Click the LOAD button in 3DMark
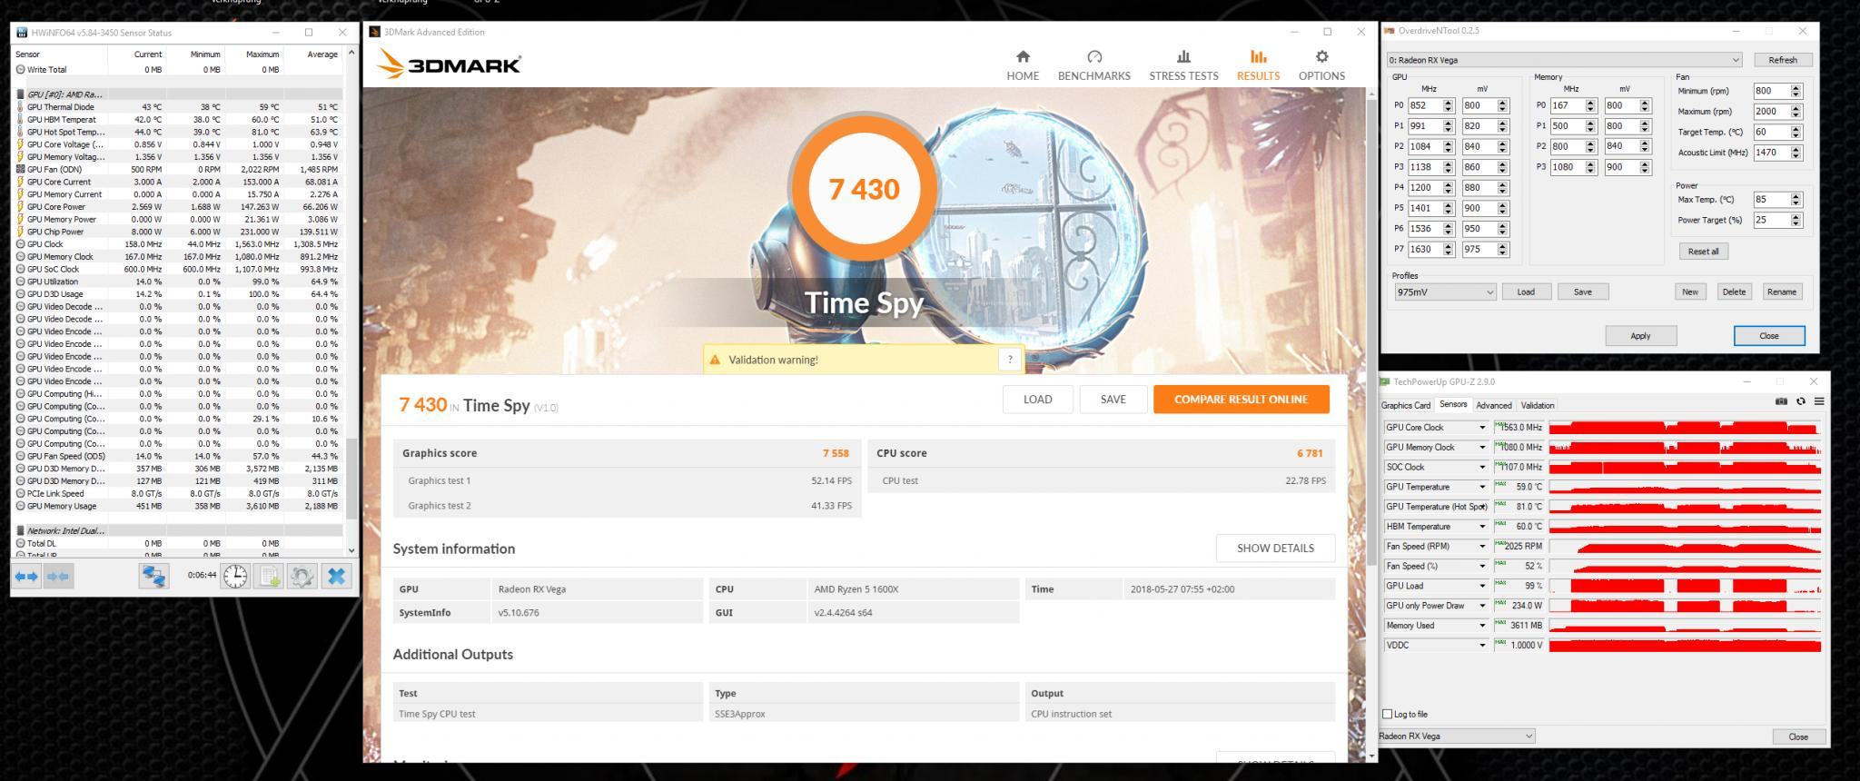This screenshot has width=1860, height=781. coord(1037,400)
